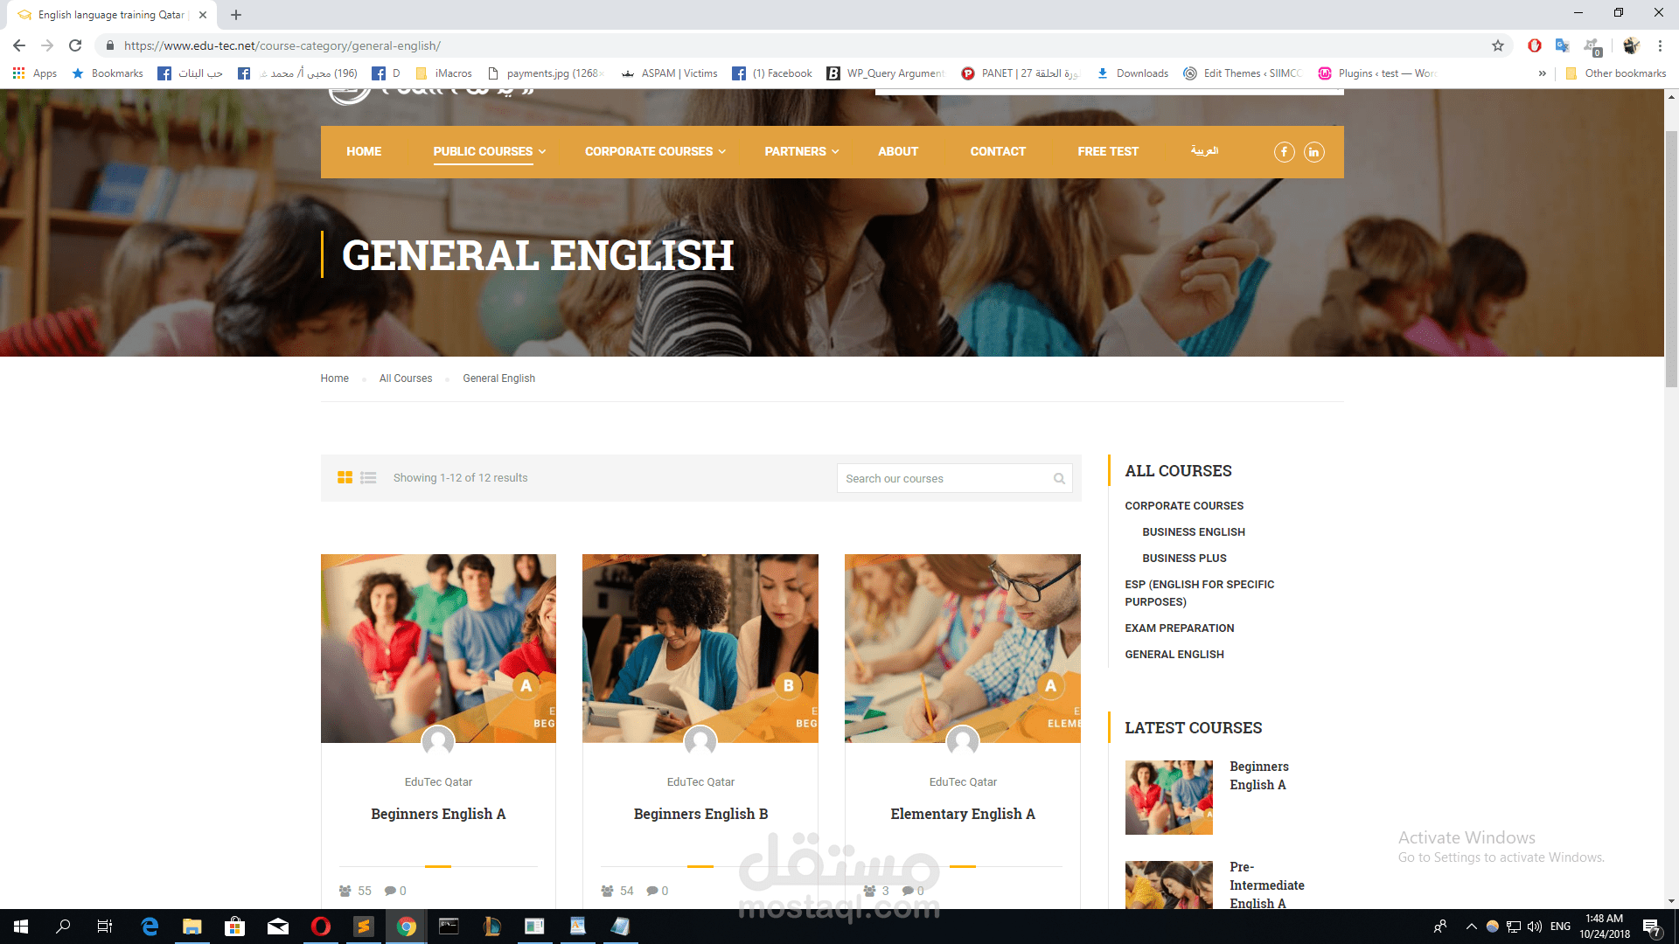Open Windows search from the taskbar
This screenshot has height=944, width=1679.
pyautogui.click(x=63, y=927)
